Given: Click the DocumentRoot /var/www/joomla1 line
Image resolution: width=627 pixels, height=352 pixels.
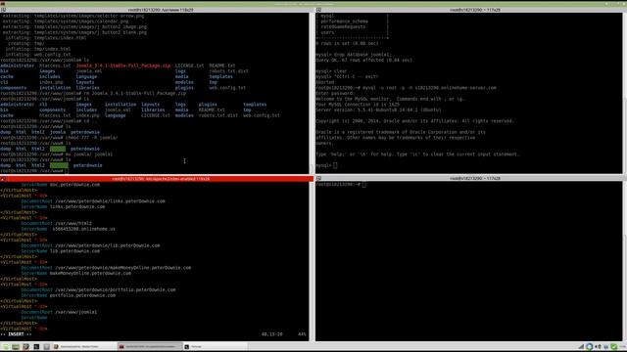Looking at the screenshot, I should coord(59,312).
